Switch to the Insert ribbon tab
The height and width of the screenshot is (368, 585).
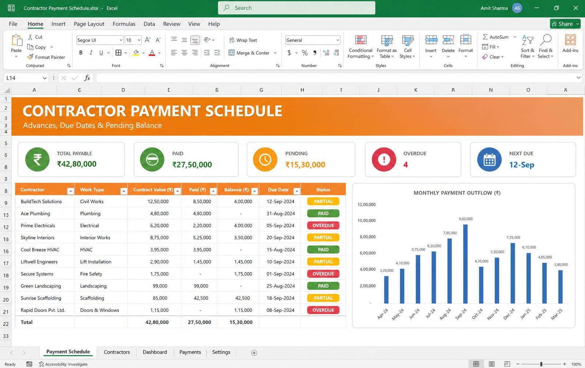58,24
